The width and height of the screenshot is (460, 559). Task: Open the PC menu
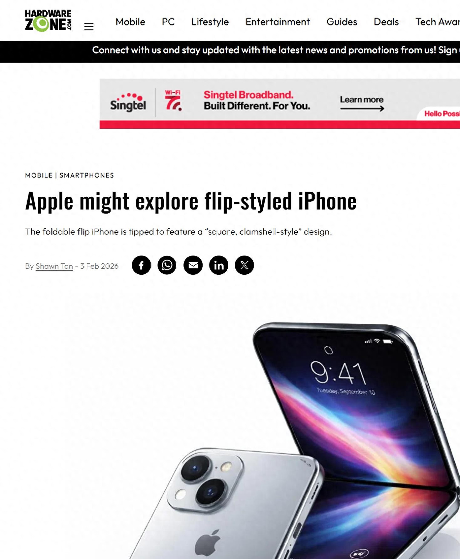pyautogui.click(x=168, y=22)
